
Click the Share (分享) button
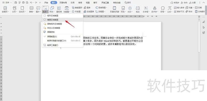192,3
